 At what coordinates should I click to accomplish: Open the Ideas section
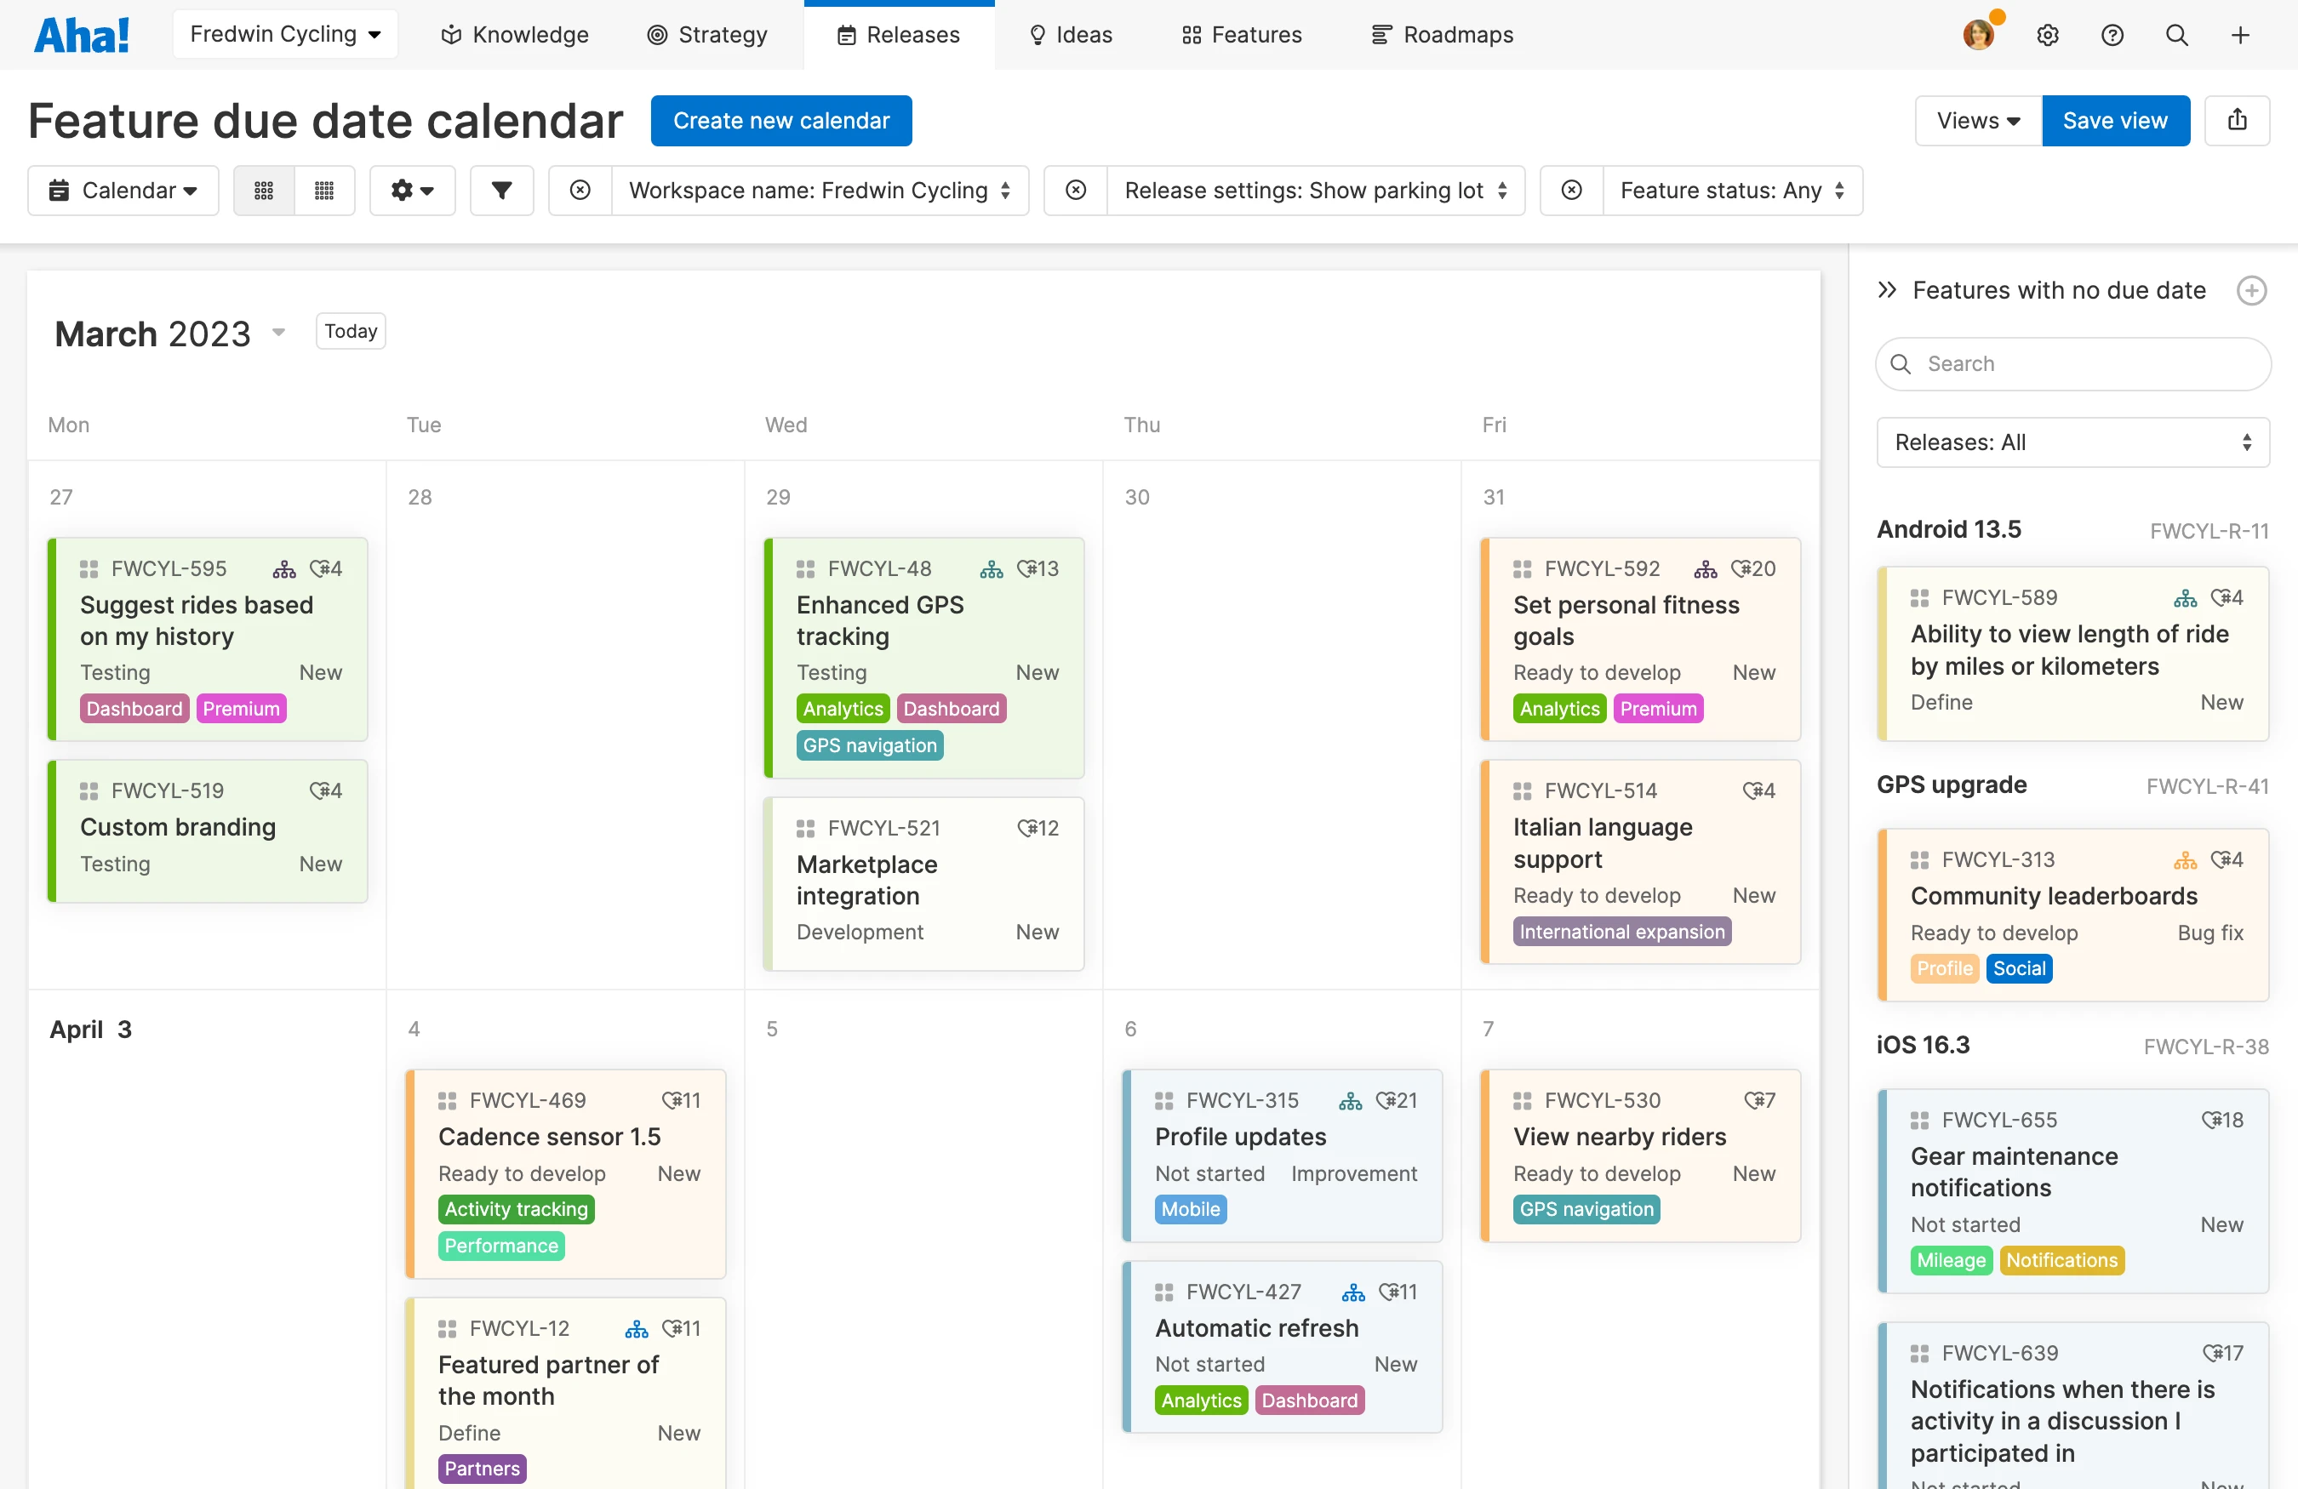pyautogui.click(x=1070, y=35)
